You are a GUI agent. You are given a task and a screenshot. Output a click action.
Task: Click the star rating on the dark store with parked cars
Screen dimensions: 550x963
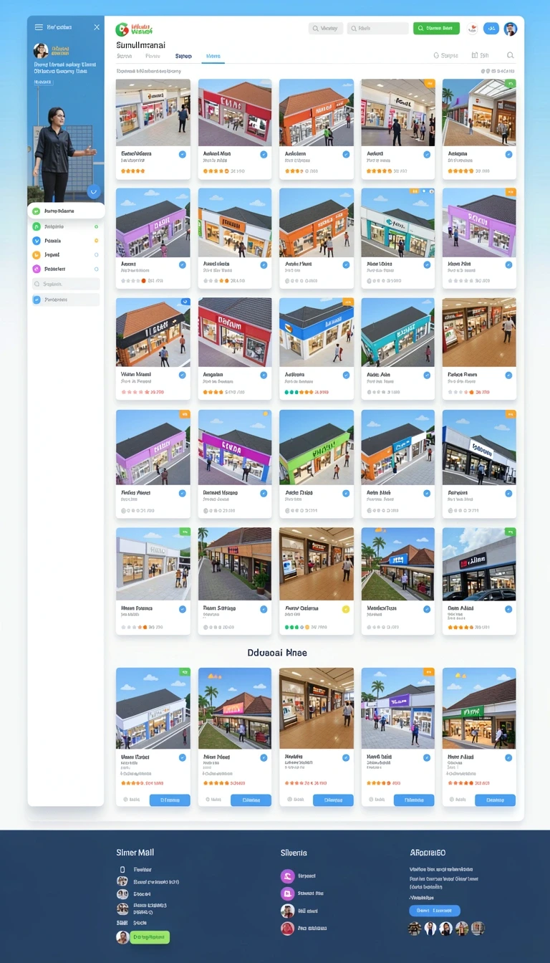(460, 627)
